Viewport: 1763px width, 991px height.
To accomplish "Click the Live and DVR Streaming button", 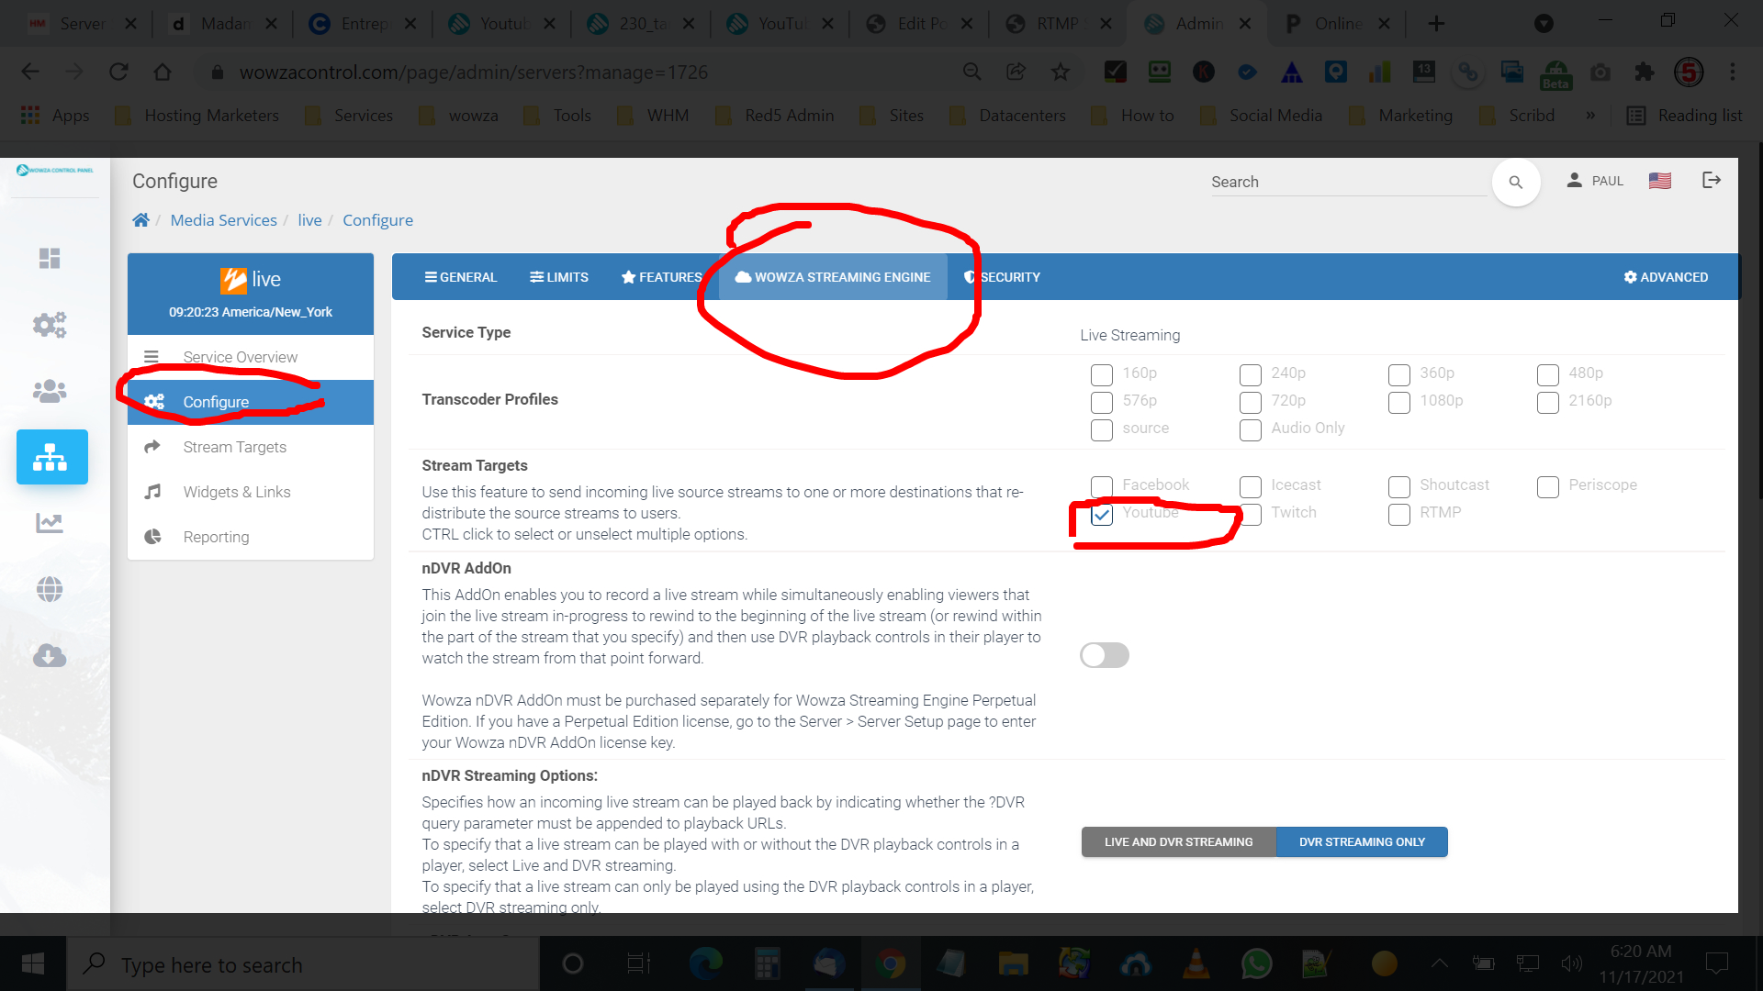I will (1177, 842).
